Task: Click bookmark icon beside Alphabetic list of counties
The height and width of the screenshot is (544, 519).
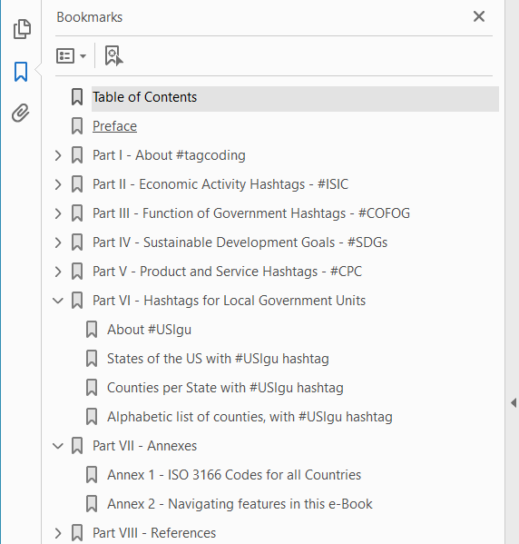Action: 92,417
